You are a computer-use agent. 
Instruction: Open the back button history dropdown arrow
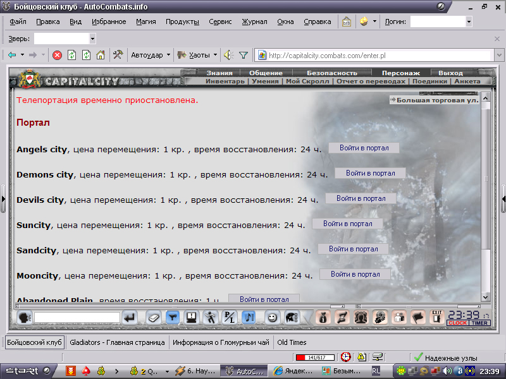point(22,55)
